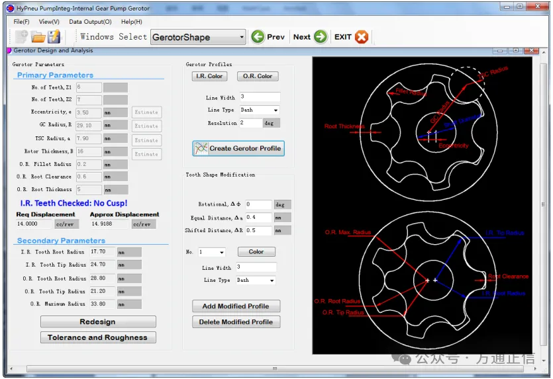The width and height of the screenshot is (553, 379).
Task: Expand the Windows Select GerotorShape dropdown
Action: point(198,37)
